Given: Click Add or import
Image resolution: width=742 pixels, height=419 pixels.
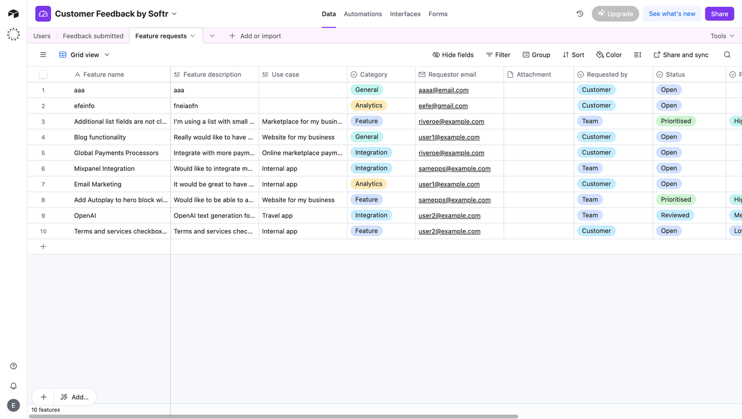Looking at the screenshot, I should [x=255, y=36].
